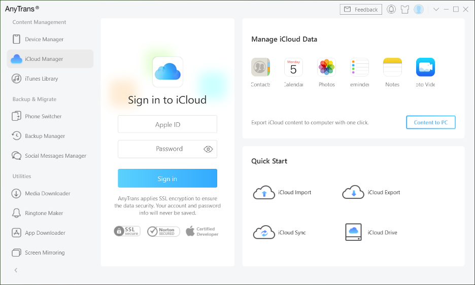475x285 pixels.
Task: Click the iCloud Notes icon
Action: (392, 67)
